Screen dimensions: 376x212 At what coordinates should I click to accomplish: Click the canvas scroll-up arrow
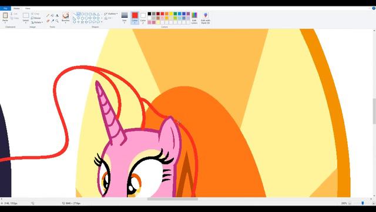[x=374, y=31]
